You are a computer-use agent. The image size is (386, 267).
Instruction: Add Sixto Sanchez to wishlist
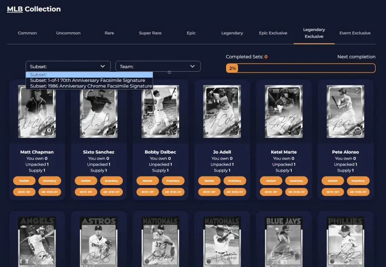click(x=111, y=192)
